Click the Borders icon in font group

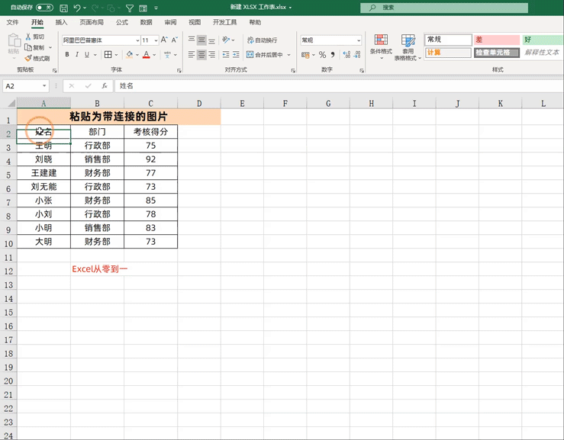pyautogui.click(x=108, y=55)
